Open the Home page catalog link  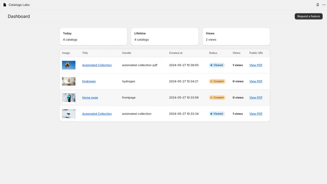click(90, 97)
